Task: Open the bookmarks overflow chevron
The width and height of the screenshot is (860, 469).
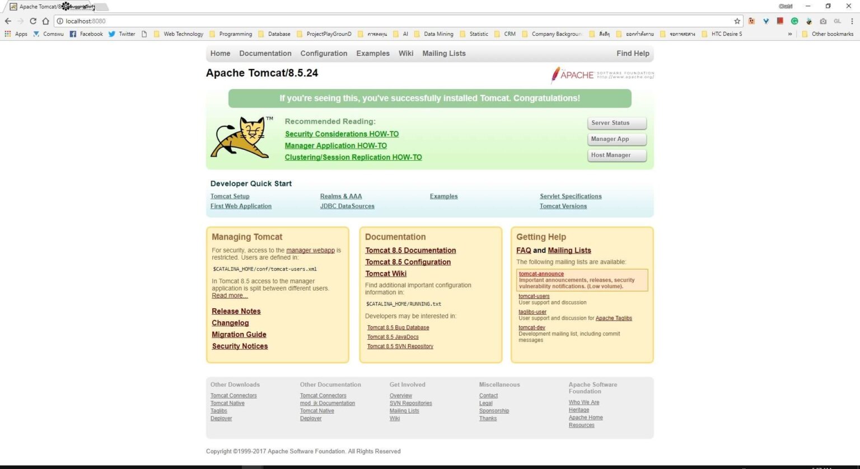Action: (x=790, y=34)
